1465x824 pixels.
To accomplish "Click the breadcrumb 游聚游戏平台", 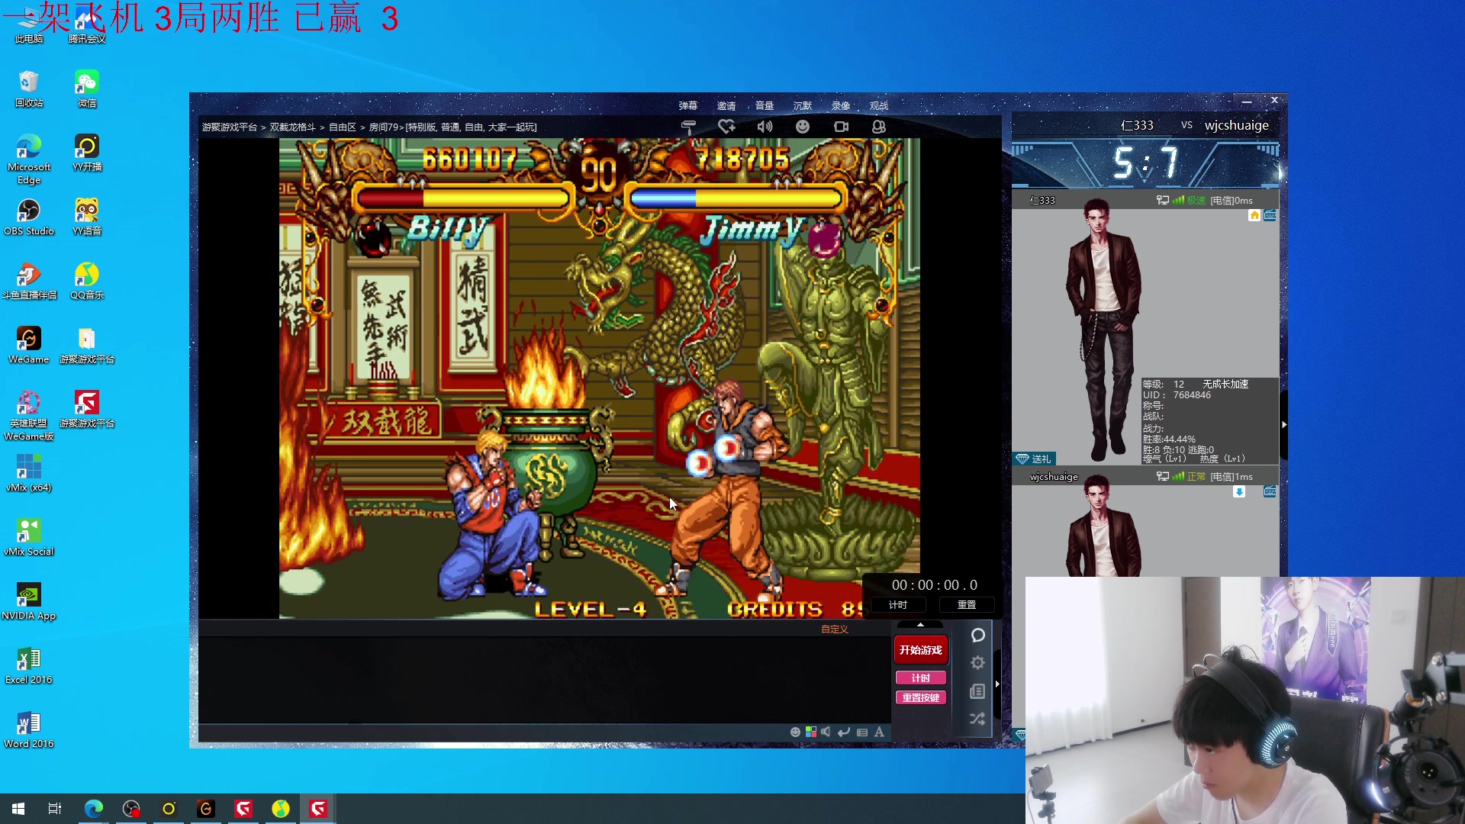I will (230, 127).
